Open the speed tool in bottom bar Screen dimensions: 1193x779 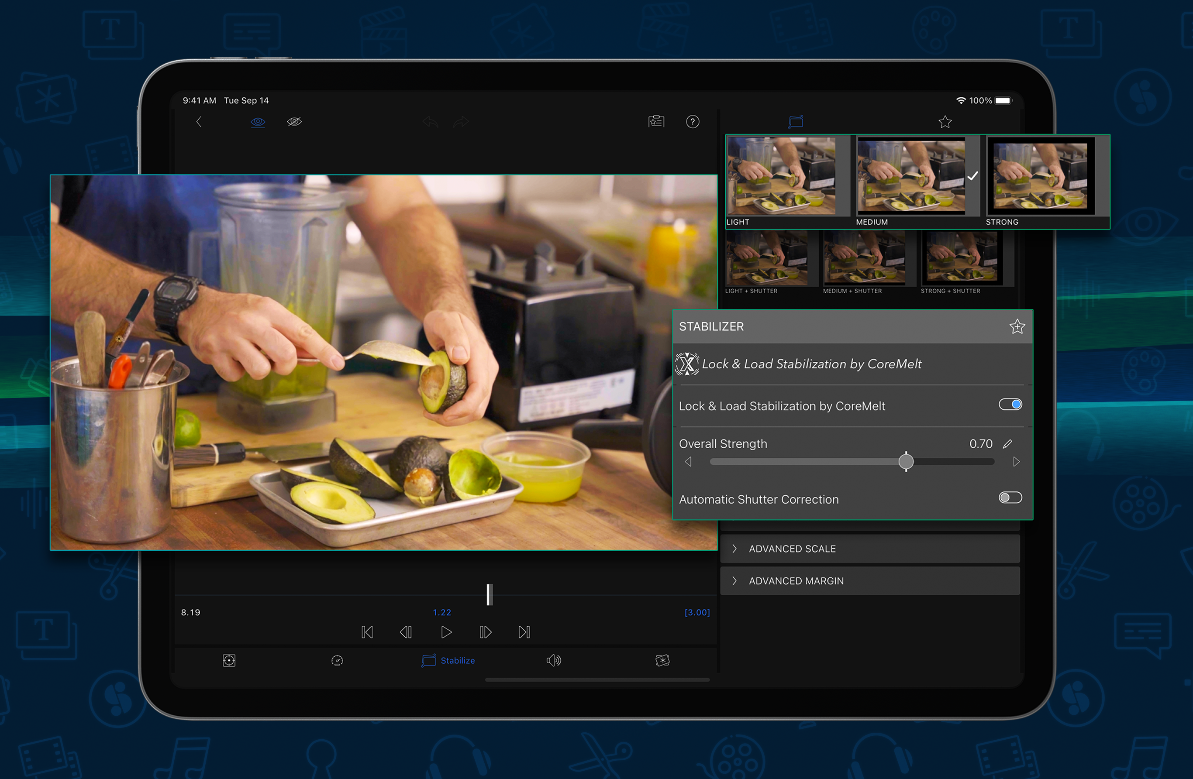pyautogui.click(x=338, y=660)
